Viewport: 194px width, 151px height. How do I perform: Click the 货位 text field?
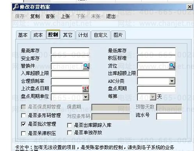click(x=153, y=66)
